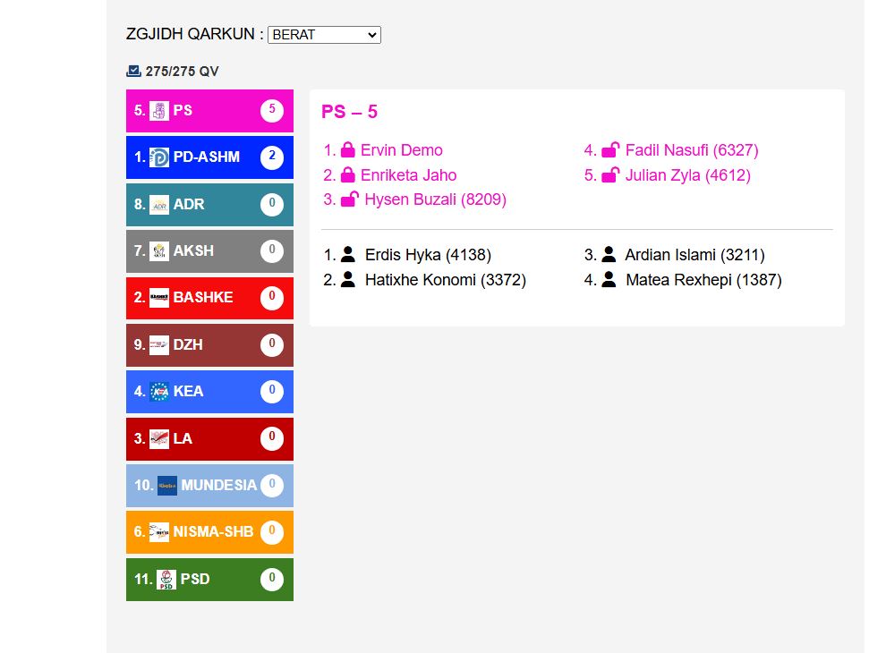Click the KEA party logo icon
The height and width of the screenshot is (653, 869).
159,392
